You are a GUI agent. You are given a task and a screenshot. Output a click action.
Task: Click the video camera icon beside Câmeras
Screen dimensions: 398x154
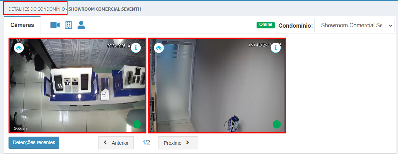tap(55, 25)
